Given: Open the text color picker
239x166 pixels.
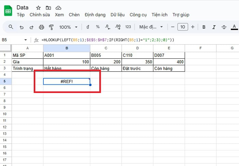Looking at the screenshot, I should point(234,27).
